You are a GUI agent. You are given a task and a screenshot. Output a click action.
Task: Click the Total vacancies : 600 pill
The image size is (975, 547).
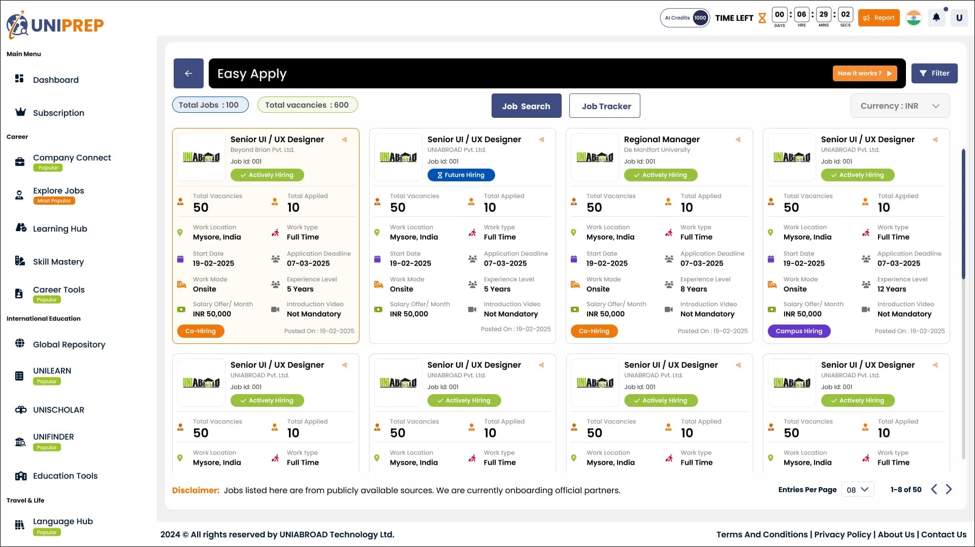(x=307, y=105)
